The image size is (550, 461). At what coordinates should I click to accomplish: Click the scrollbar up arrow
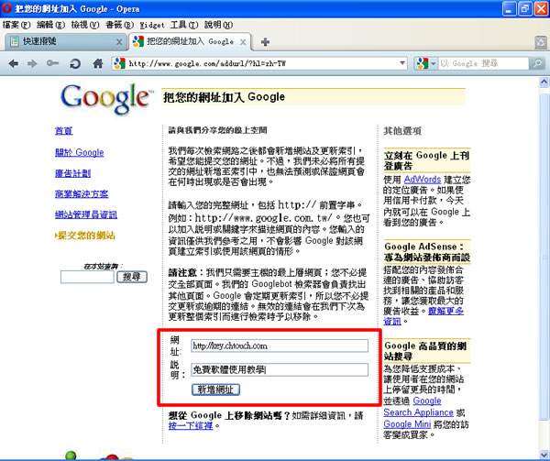(x=544, y=82)
